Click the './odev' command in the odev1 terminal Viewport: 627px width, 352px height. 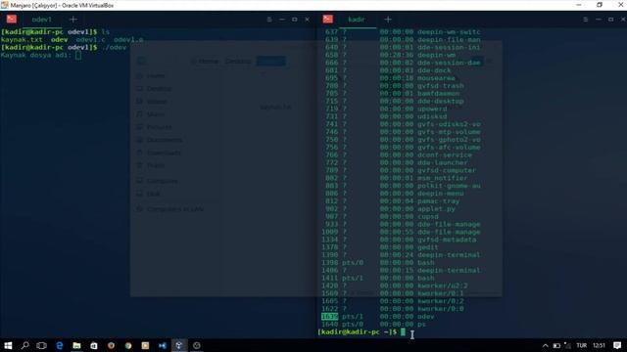114,48
